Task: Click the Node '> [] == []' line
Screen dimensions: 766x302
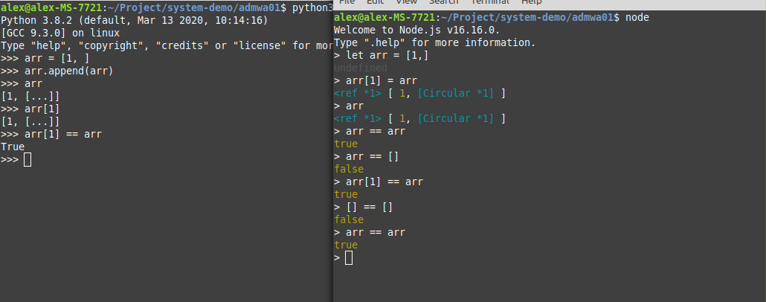Action: click(x=364, y=208)
